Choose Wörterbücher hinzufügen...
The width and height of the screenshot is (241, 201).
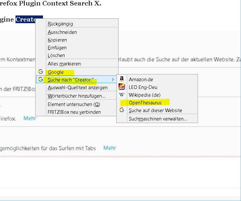pos(76,96)
